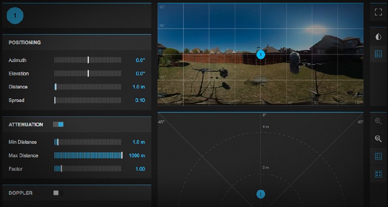Select source marker 1 on the video
388x207 pixels.
(261, 54)
